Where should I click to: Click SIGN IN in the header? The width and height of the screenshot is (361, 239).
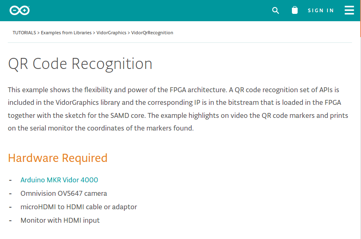[x=321, y=11]
